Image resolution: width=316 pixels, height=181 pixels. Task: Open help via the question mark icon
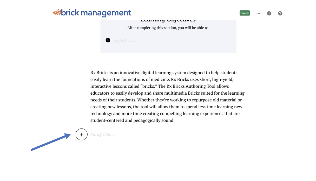pos(280,13)
